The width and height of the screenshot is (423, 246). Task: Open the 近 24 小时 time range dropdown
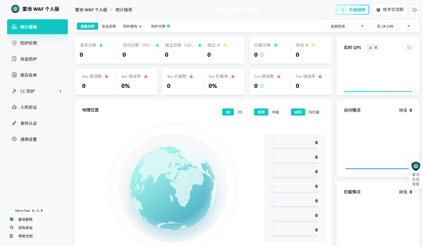coord(393,26)
